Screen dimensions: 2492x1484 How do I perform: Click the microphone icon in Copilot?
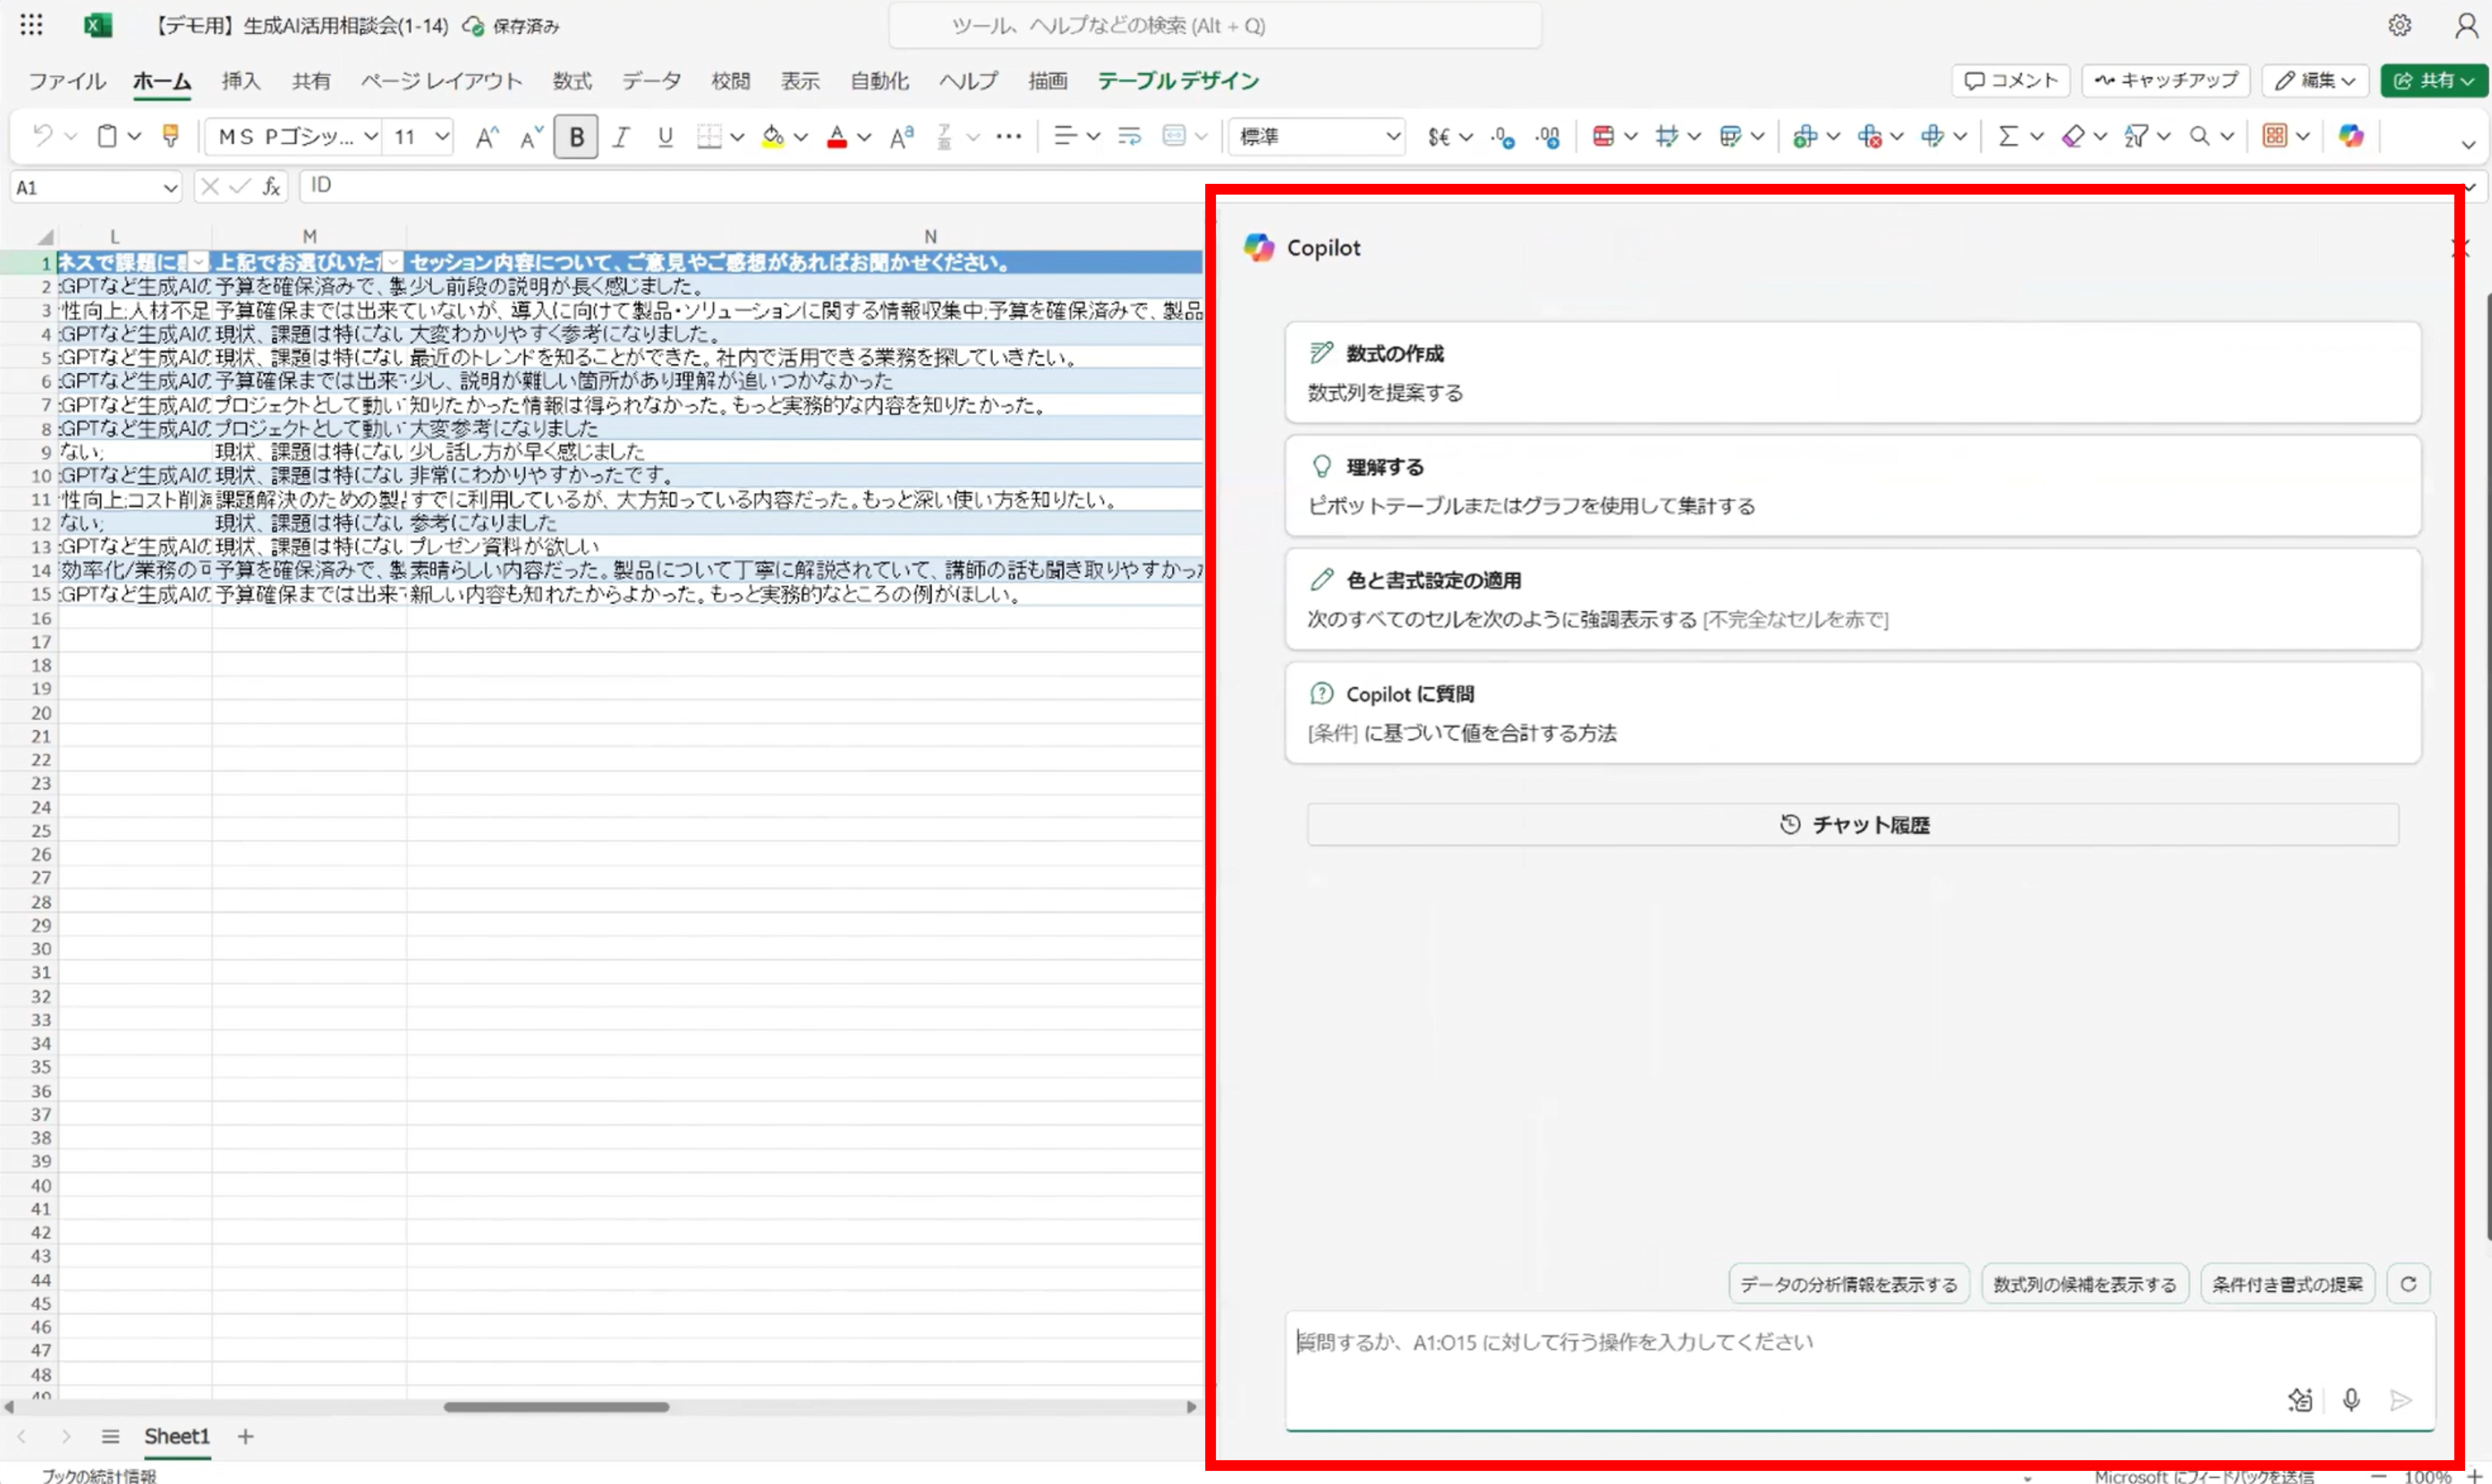pyautogui.click(x=2350, y=1399)
